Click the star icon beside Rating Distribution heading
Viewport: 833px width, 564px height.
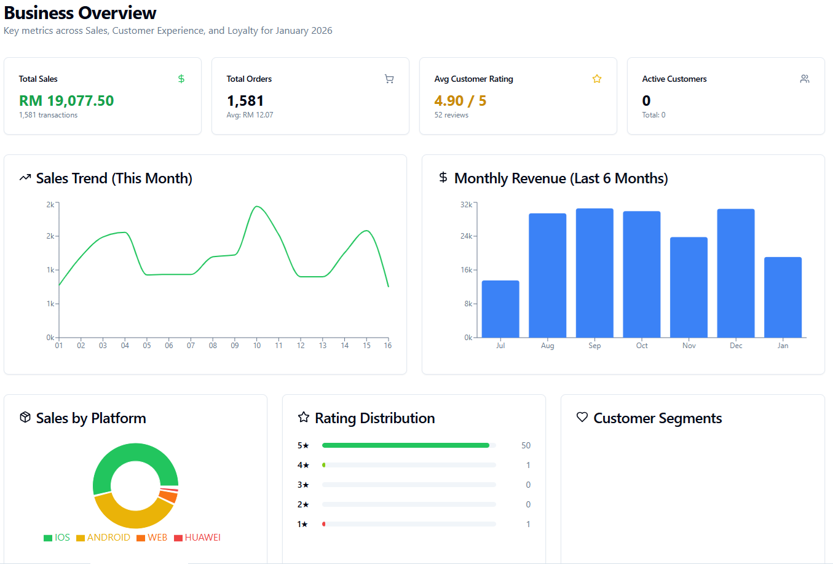[304, 418]
